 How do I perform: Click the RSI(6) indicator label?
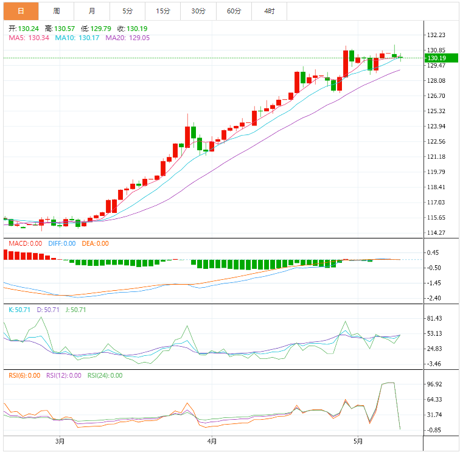point(24,375)
